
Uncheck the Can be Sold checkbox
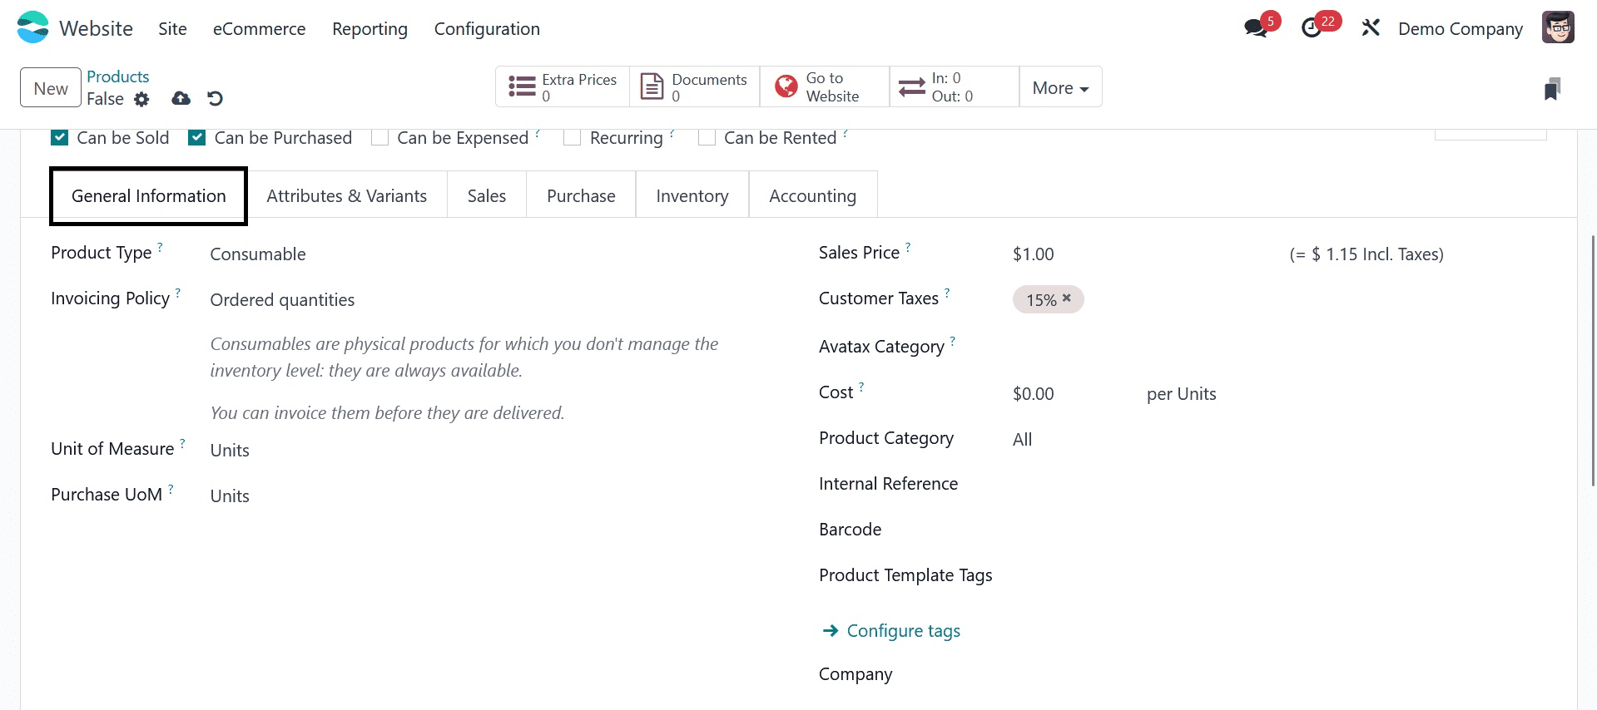[60, 138]
